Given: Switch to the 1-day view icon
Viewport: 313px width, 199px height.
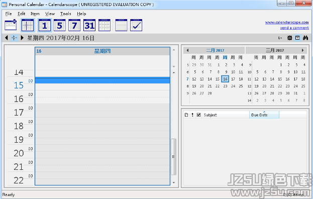Looking at the screenshot, I should pos(45,25).
